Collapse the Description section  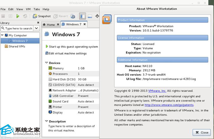click(x=46, y=121)
